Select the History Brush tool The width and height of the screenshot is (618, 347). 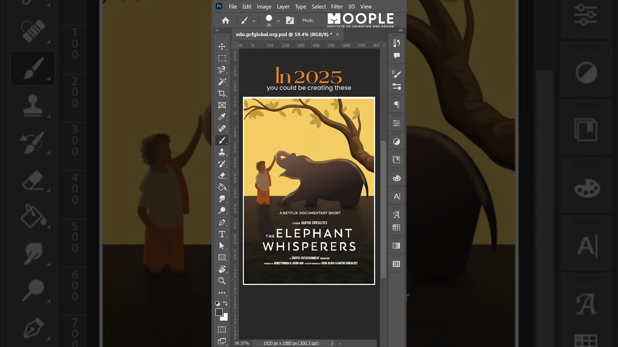coord(222,164)
